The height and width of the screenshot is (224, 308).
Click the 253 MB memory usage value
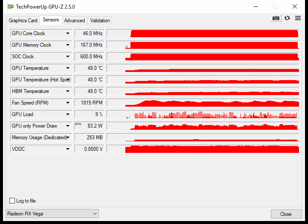(89, 137)
